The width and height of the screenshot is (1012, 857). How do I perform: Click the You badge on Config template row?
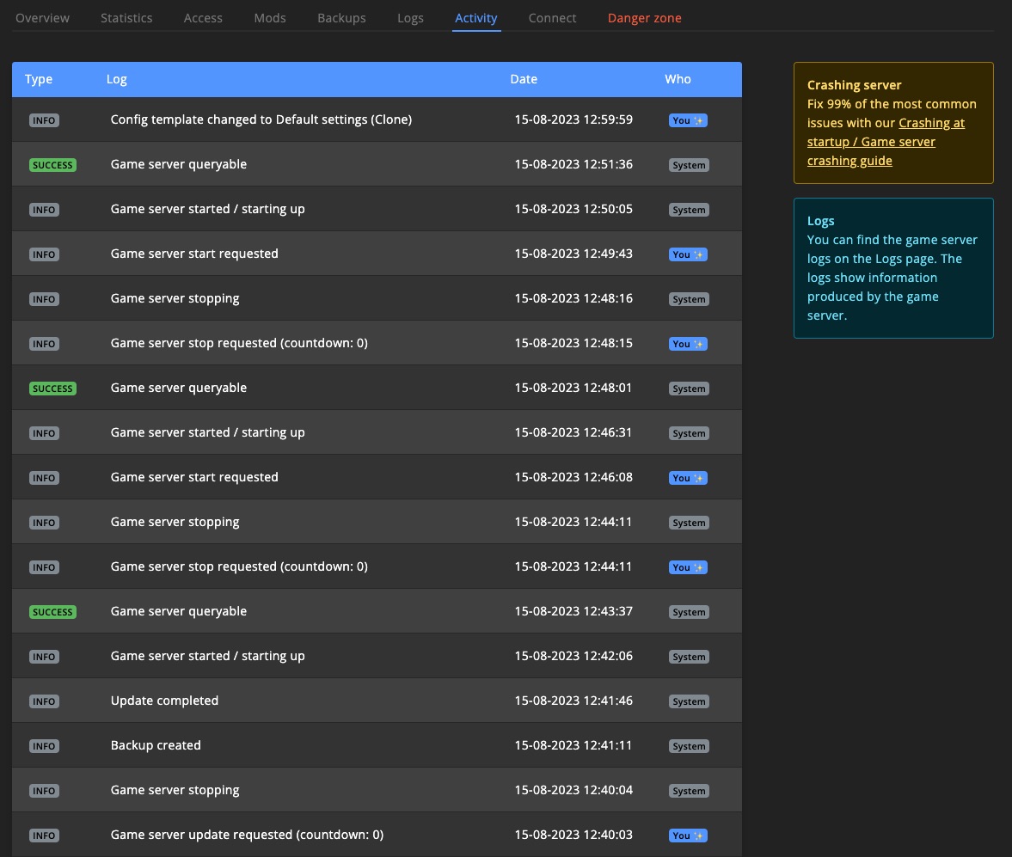(688, 120)
